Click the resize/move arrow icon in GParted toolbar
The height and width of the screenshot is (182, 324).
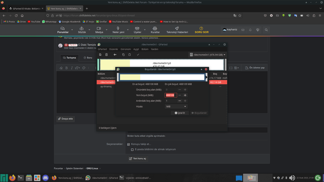115,55
